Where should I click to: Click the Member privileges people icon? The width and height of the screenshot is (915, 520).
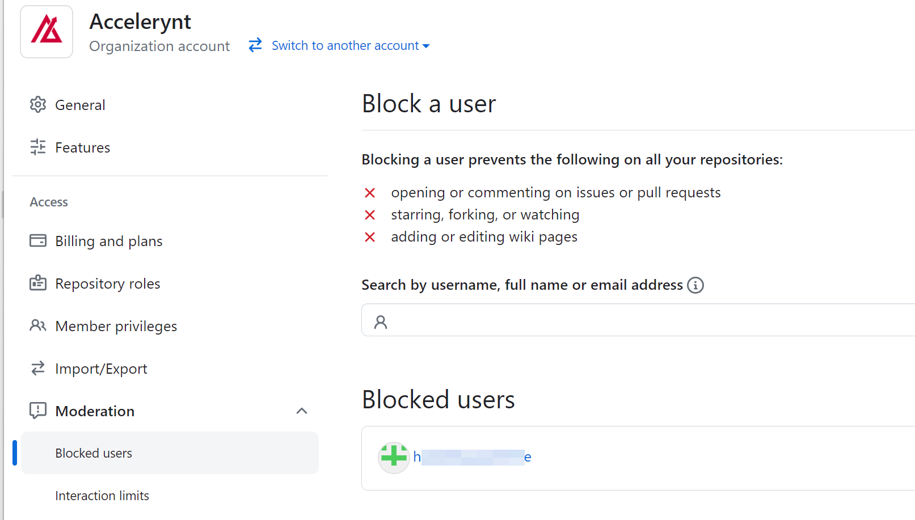coord(38,325)
